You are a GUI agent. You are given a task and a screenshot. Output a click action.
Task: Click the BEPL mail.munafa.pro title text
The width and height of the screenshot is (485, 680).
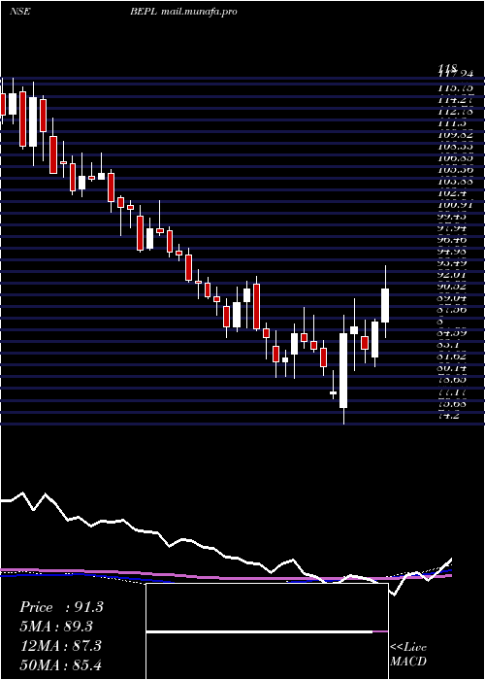coord(183,12)
